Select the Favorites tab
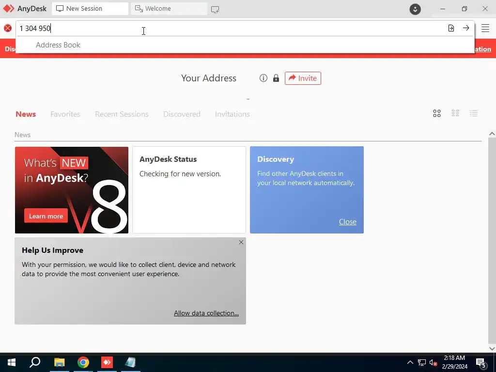The width and height of the screenshot is (496, 372). pyautogui.click(x=65, y=114)
